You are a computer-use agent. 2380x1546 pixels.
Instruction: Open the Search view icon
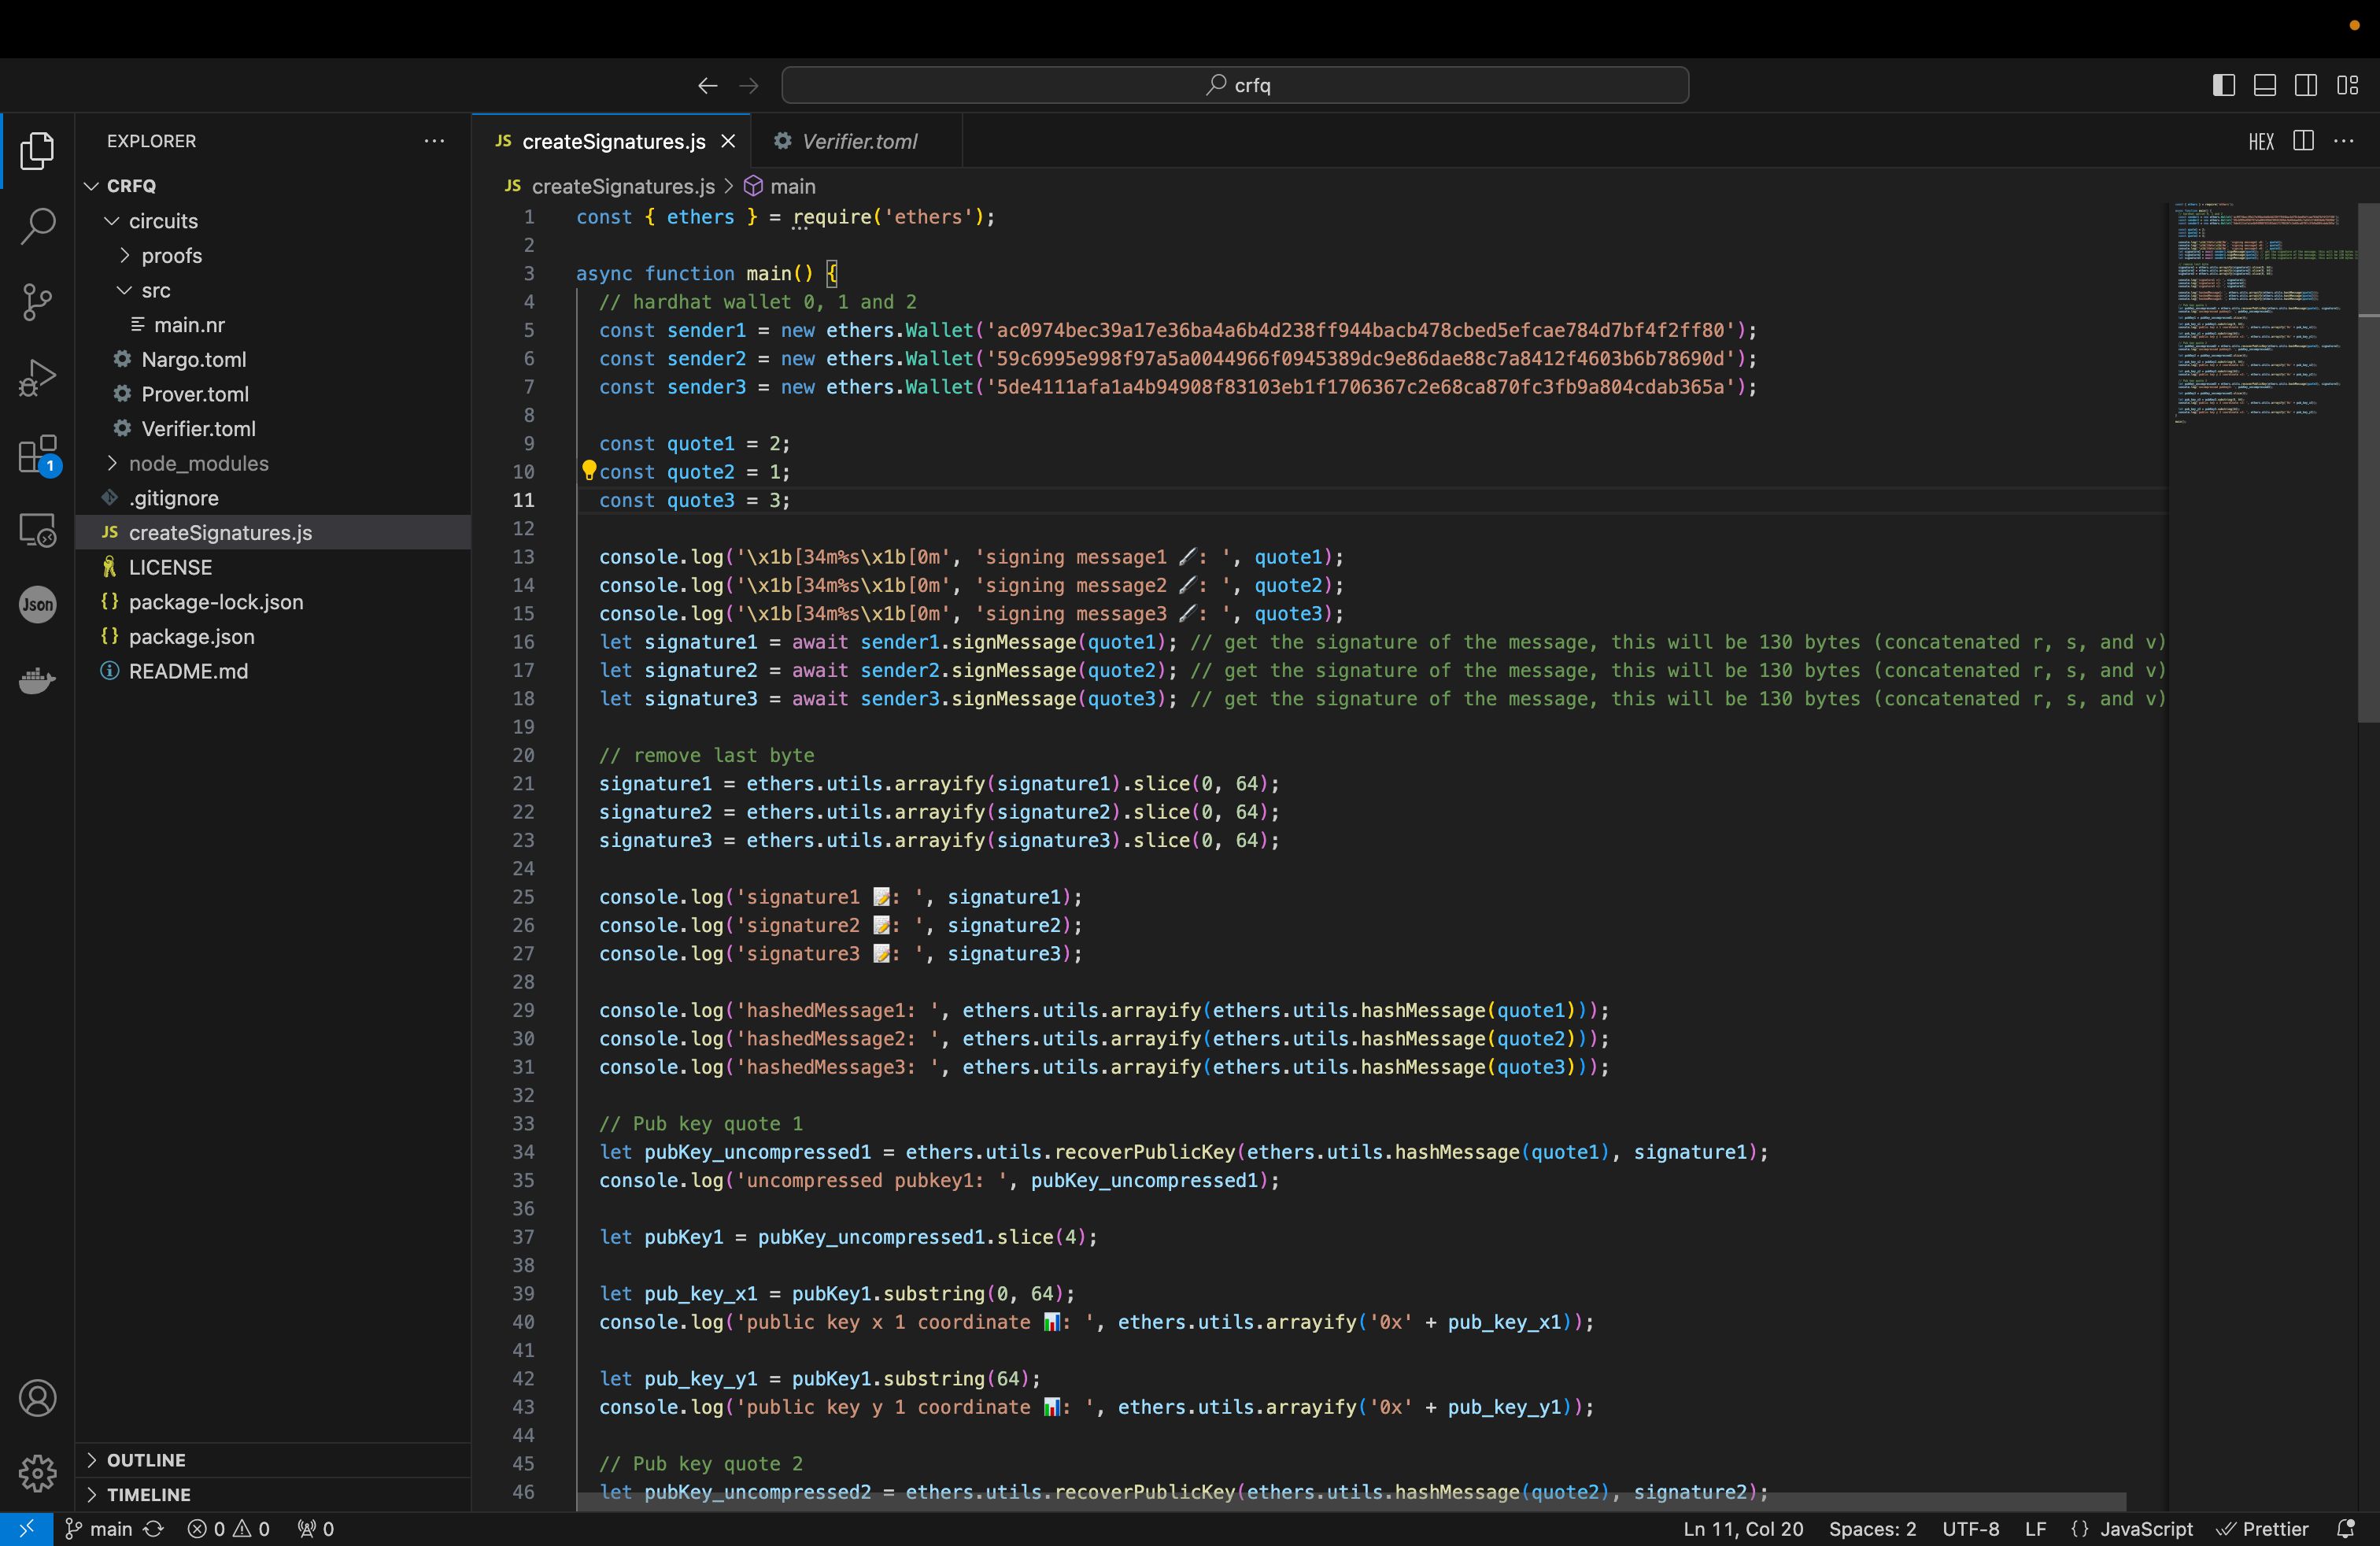tap(37, 226)
